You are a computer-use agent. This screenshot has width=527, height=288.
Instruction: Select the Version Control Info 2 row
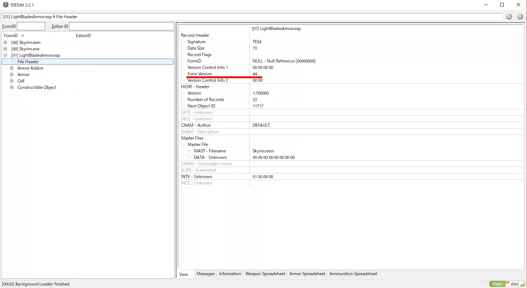(x=351, y=80)
